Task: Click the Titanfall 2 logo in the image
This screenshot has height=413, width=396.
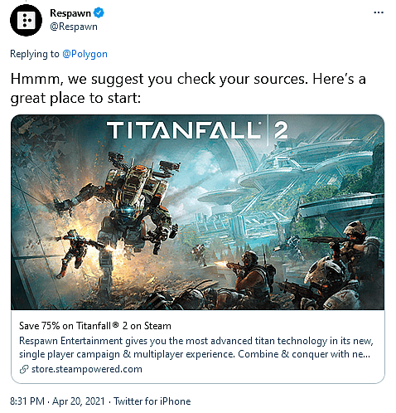Action: 198,130
